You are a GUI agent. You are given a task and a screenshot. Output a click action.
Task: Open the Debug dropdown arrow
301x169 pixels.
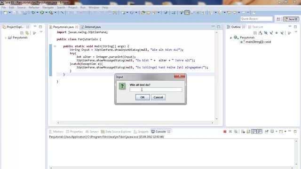37,13
